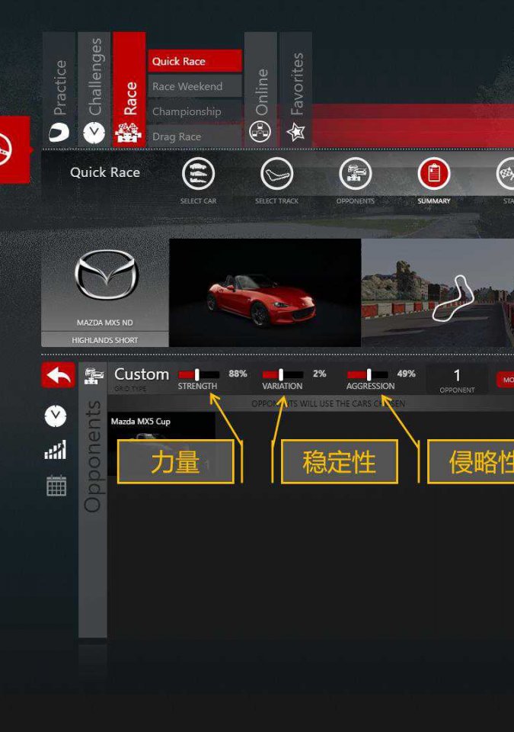514x732 pixels.
Task: Click the calendar icon in sidebar
Action: click(x=56, y=486)
